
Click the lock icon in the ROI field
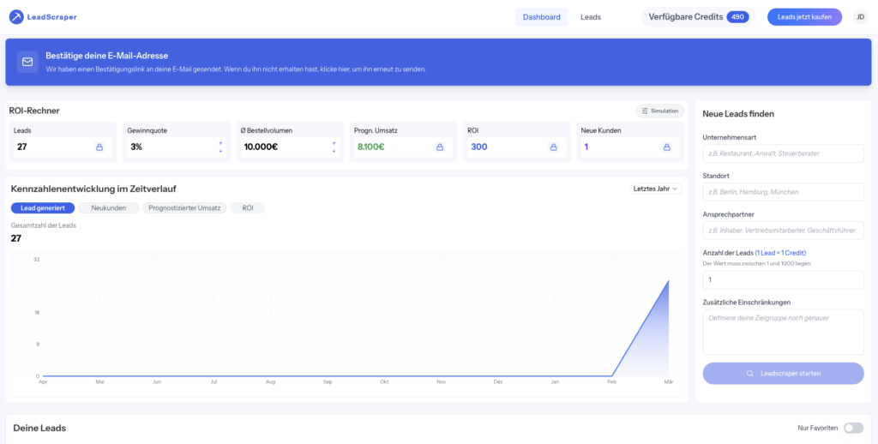click(x=553, y=147)
